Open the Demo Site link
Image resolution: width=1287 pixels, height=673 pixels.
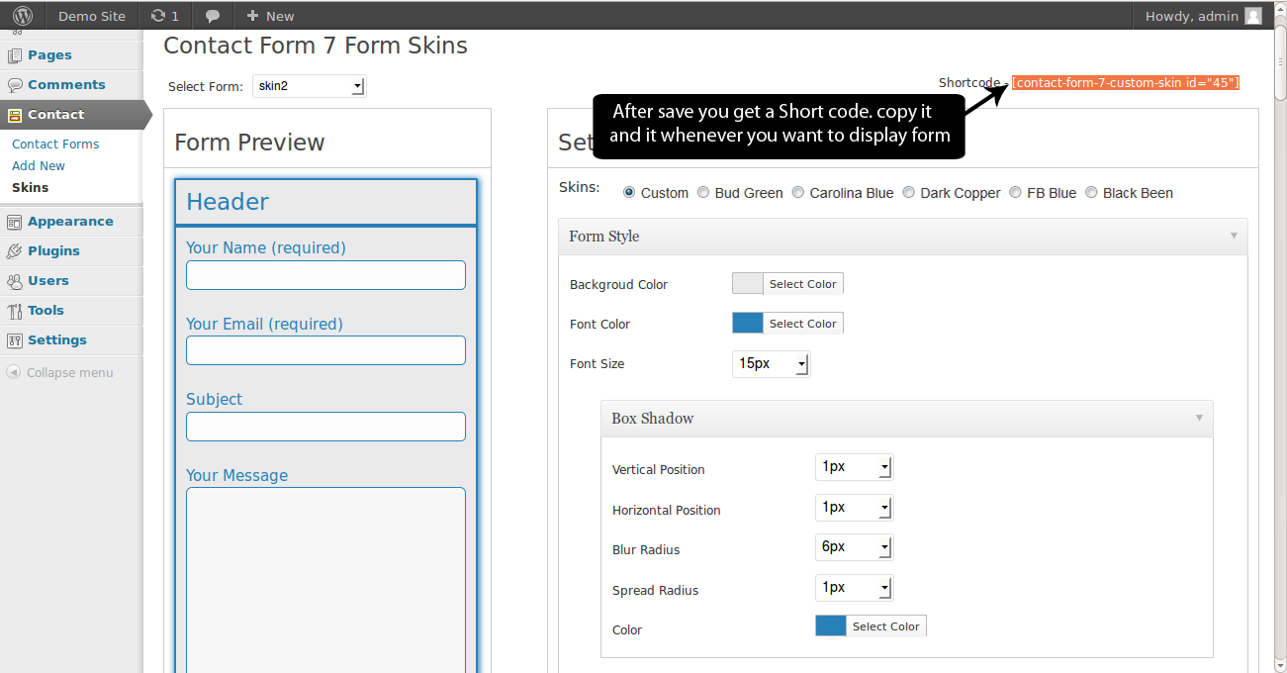pos(92,16)
